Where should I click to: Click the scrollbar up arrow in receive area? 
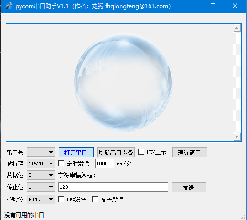237,28
